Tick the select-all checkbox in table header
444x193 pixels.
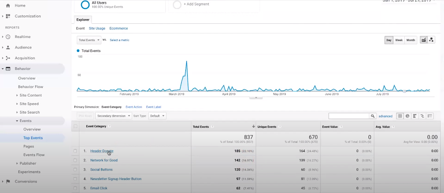click(x=76, y=126)
